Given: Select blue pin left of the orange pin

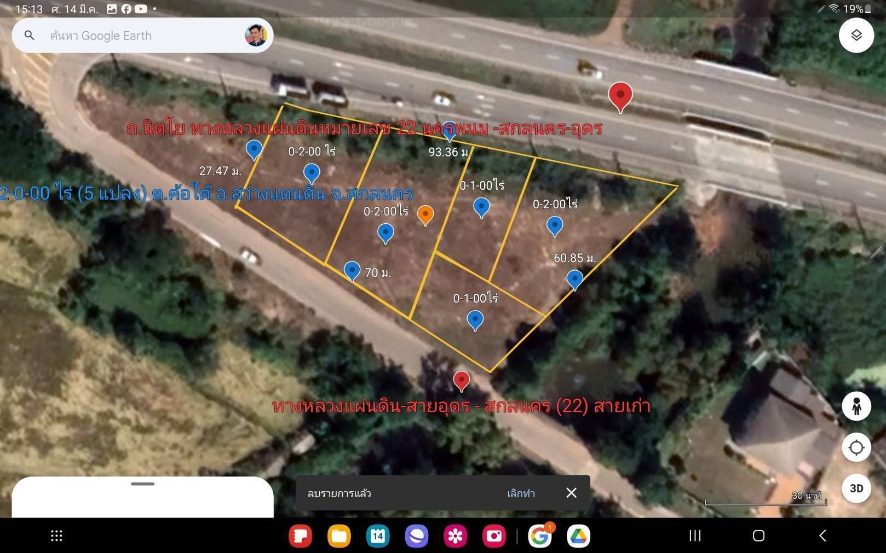Looking at the screenshot, I should [386, 234].
